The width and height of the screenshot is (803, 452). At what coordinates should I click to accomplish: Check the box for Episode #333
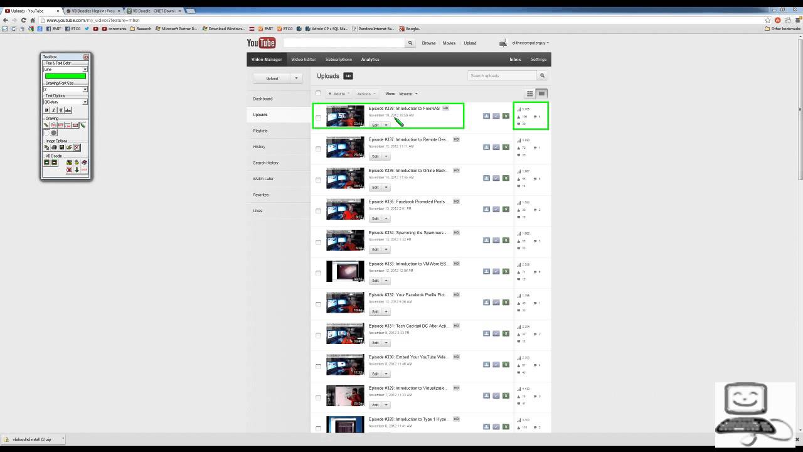[x=318, y=273]
